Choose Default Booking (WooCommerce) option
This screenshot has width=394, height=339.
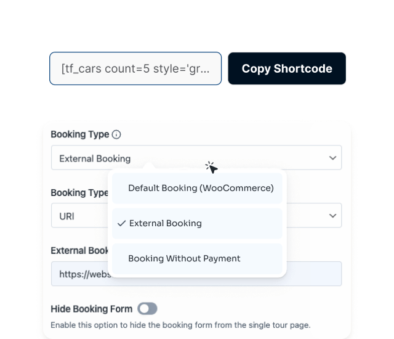coord(201,188)
